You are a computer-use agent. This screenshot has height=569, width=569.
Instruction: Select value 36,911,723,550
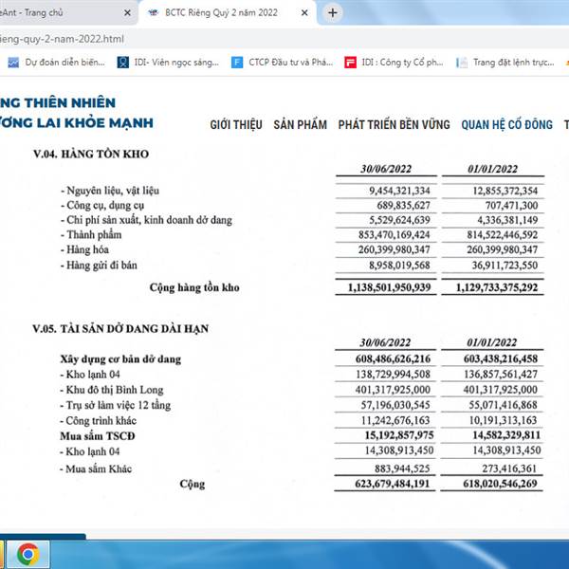(x=505, y=266)
